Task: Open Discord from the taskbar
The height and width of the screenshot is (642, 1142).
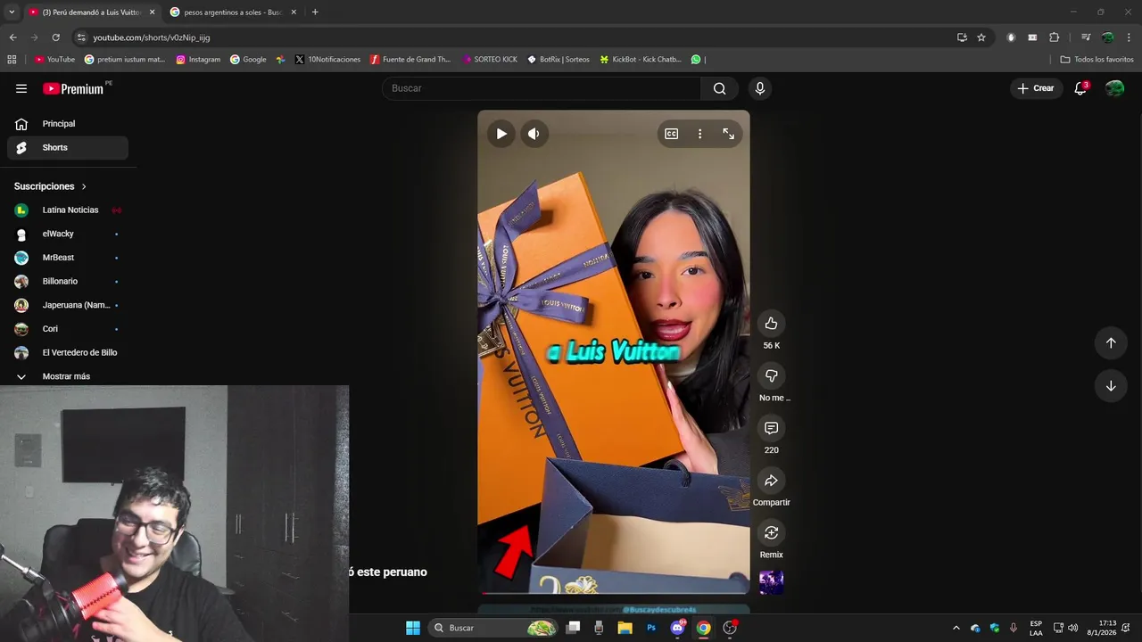Action: (677, 628)
